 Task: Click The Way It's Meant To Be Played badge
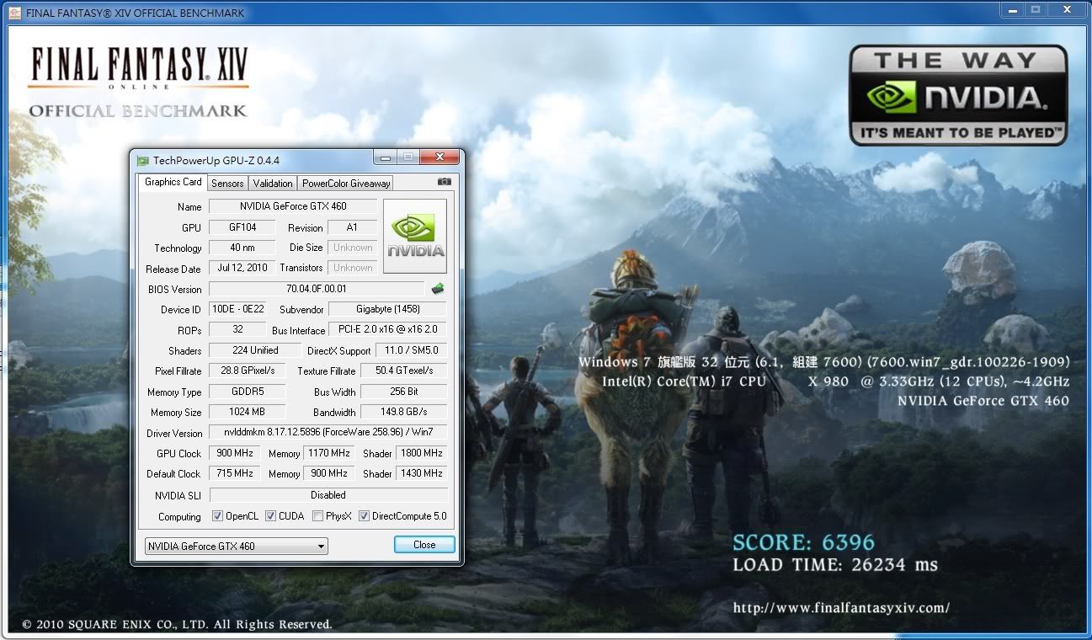pyautogui.click(x=958, y=94)
